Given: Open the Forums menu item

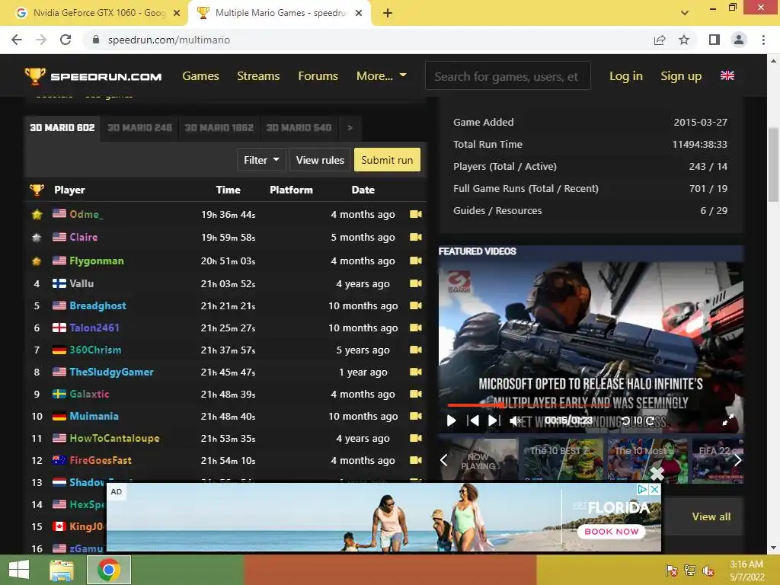Looking at the screenshot, I should [x=318, y=75].
